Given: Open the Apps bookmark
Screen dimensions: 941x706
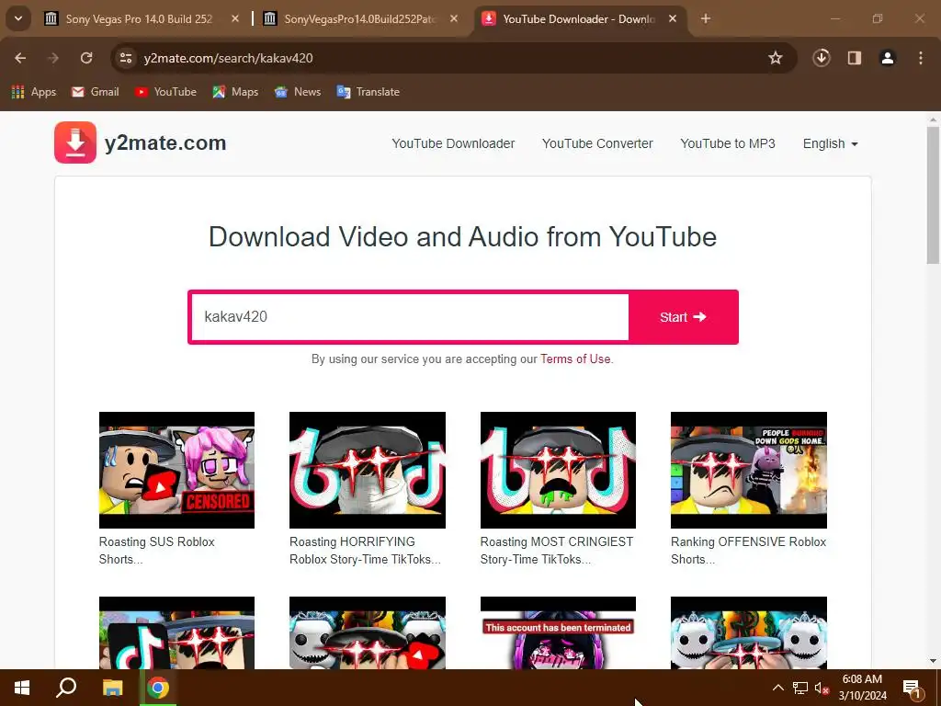Looking at the screenshot, I should (34, 92).
